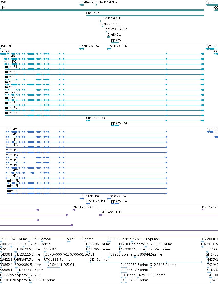Open the SD09080.5prime EST label
The height and width of the screenshot is (284, 218).
28,265
